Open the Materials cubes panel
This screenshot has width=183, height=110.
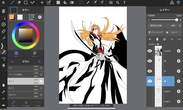[x=172, y=2]
